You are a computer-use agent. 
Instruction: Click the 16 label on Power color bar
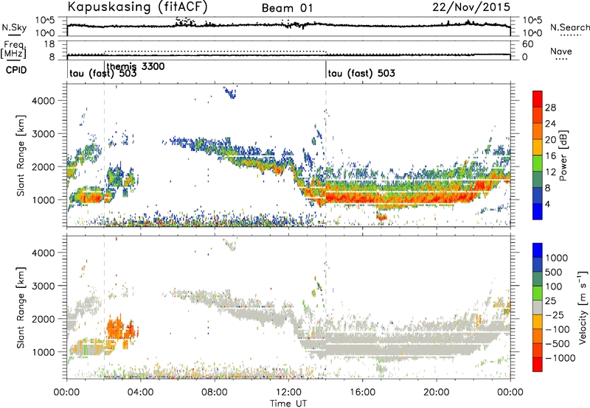pos(550,156)
